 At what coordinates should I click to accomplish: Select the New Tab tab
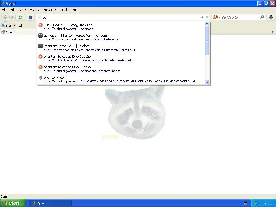[x=18, y=32]
